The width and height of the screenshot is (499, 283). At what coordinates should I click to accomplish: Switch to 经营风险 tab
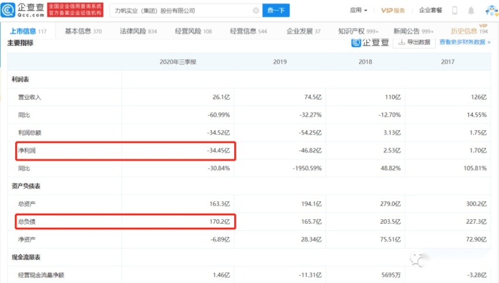tap(193, 31)
